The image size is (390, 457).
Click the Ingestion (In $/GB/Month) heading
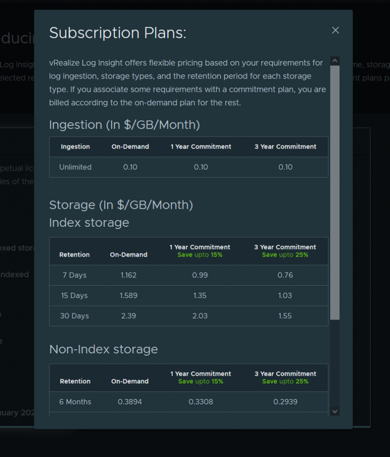pyautogui.click(x=124, y=125)
